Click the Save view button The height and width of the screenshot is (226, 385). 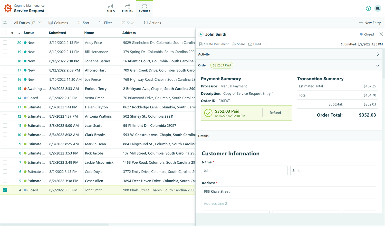point(128,23)
